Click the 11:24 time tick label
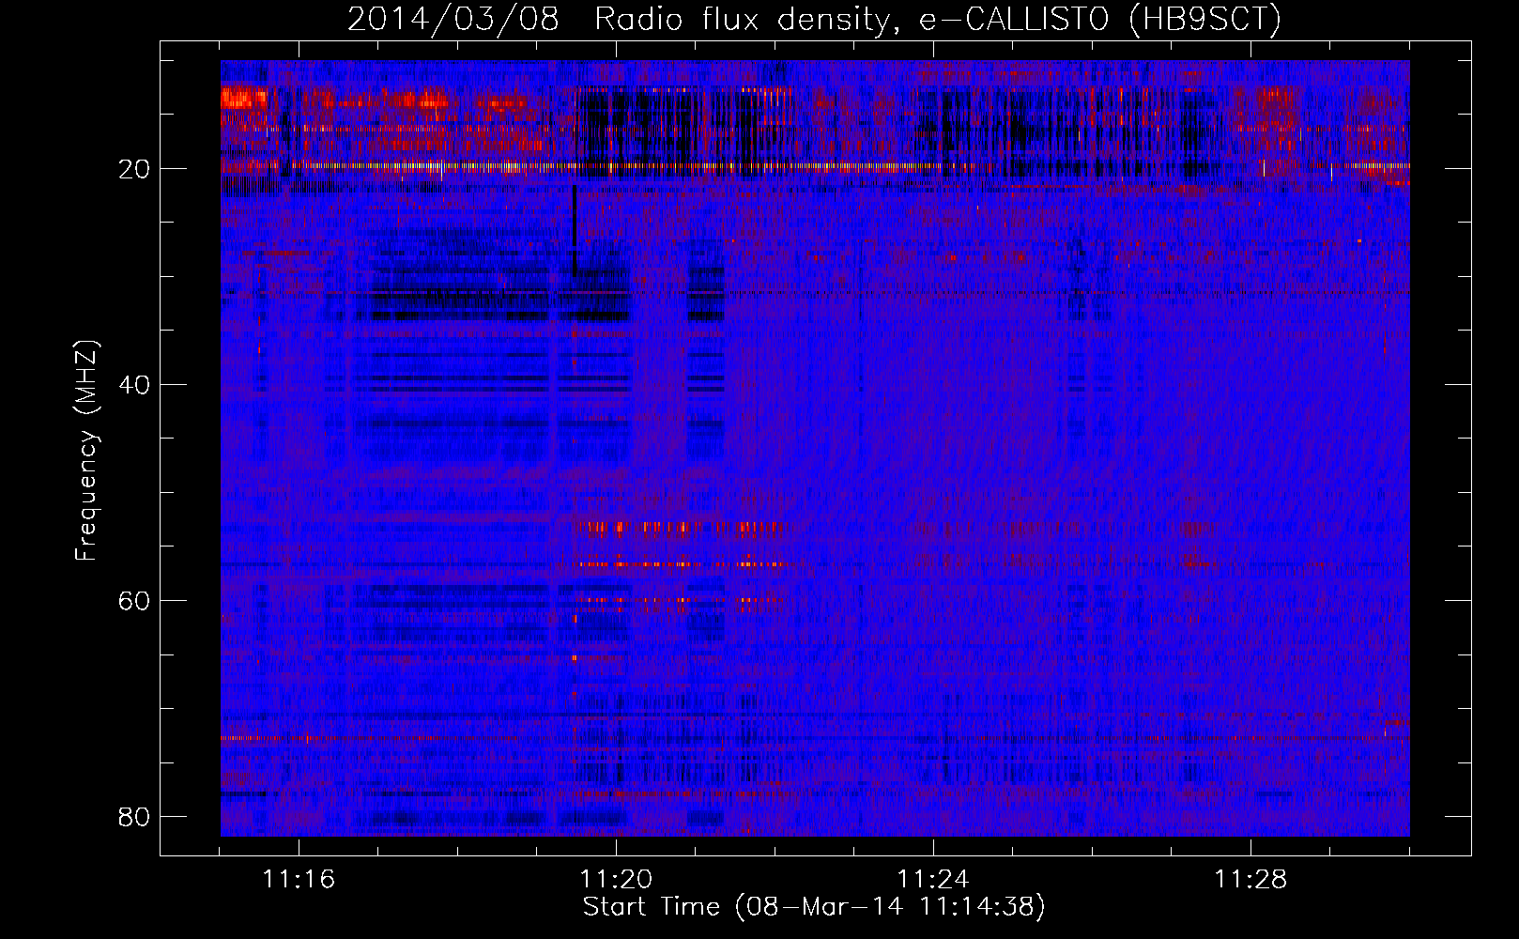 (933, 880)
